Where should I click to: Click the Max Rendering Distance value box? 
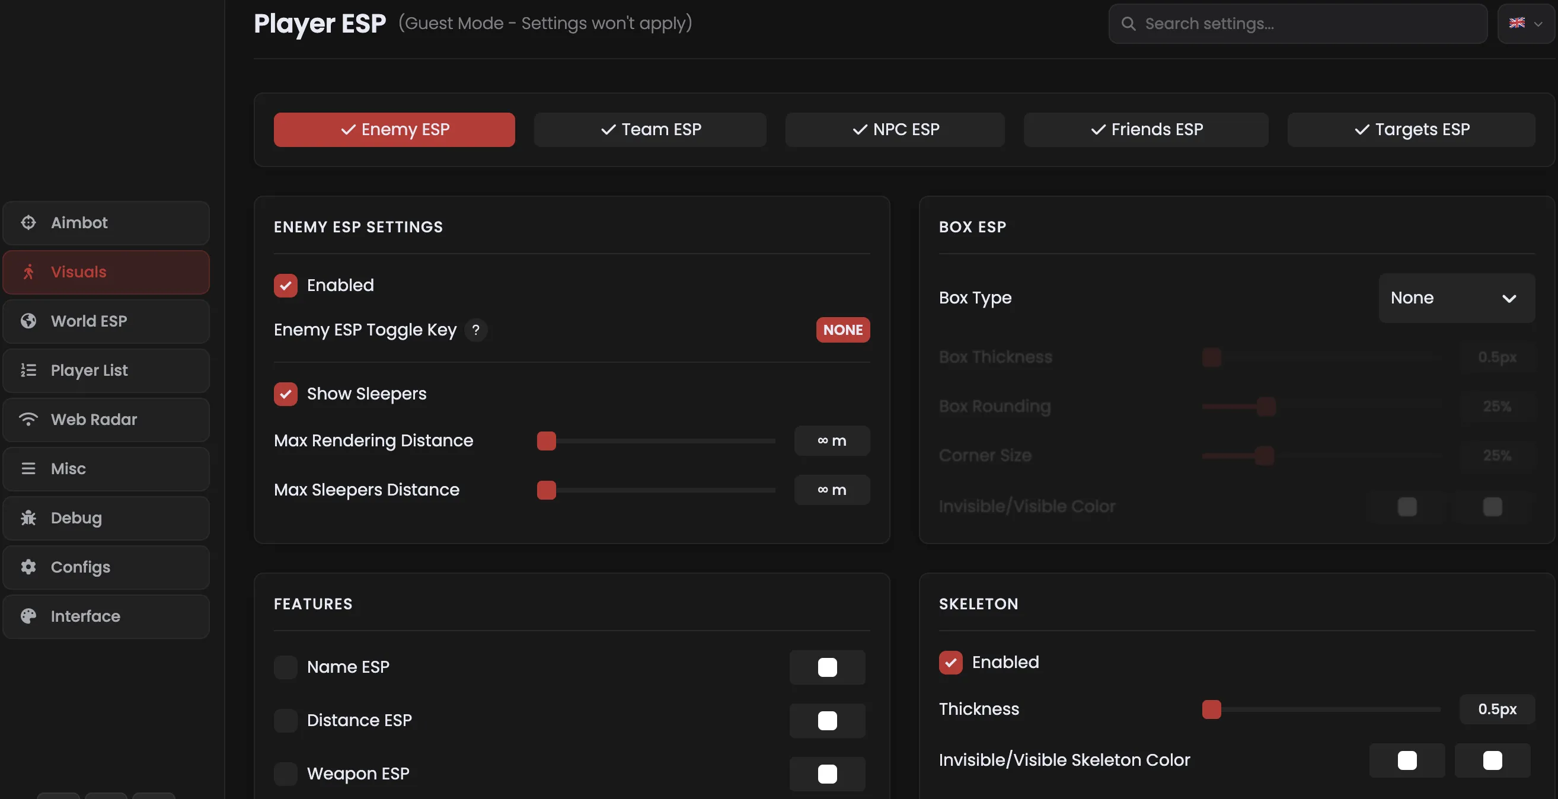pyautogui.click(x=832, y=441)
